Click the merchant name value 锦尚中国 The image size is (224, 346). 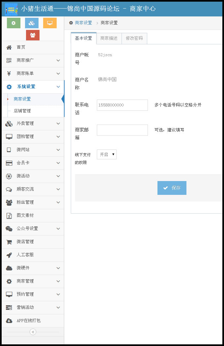click(x=107, y=80)
